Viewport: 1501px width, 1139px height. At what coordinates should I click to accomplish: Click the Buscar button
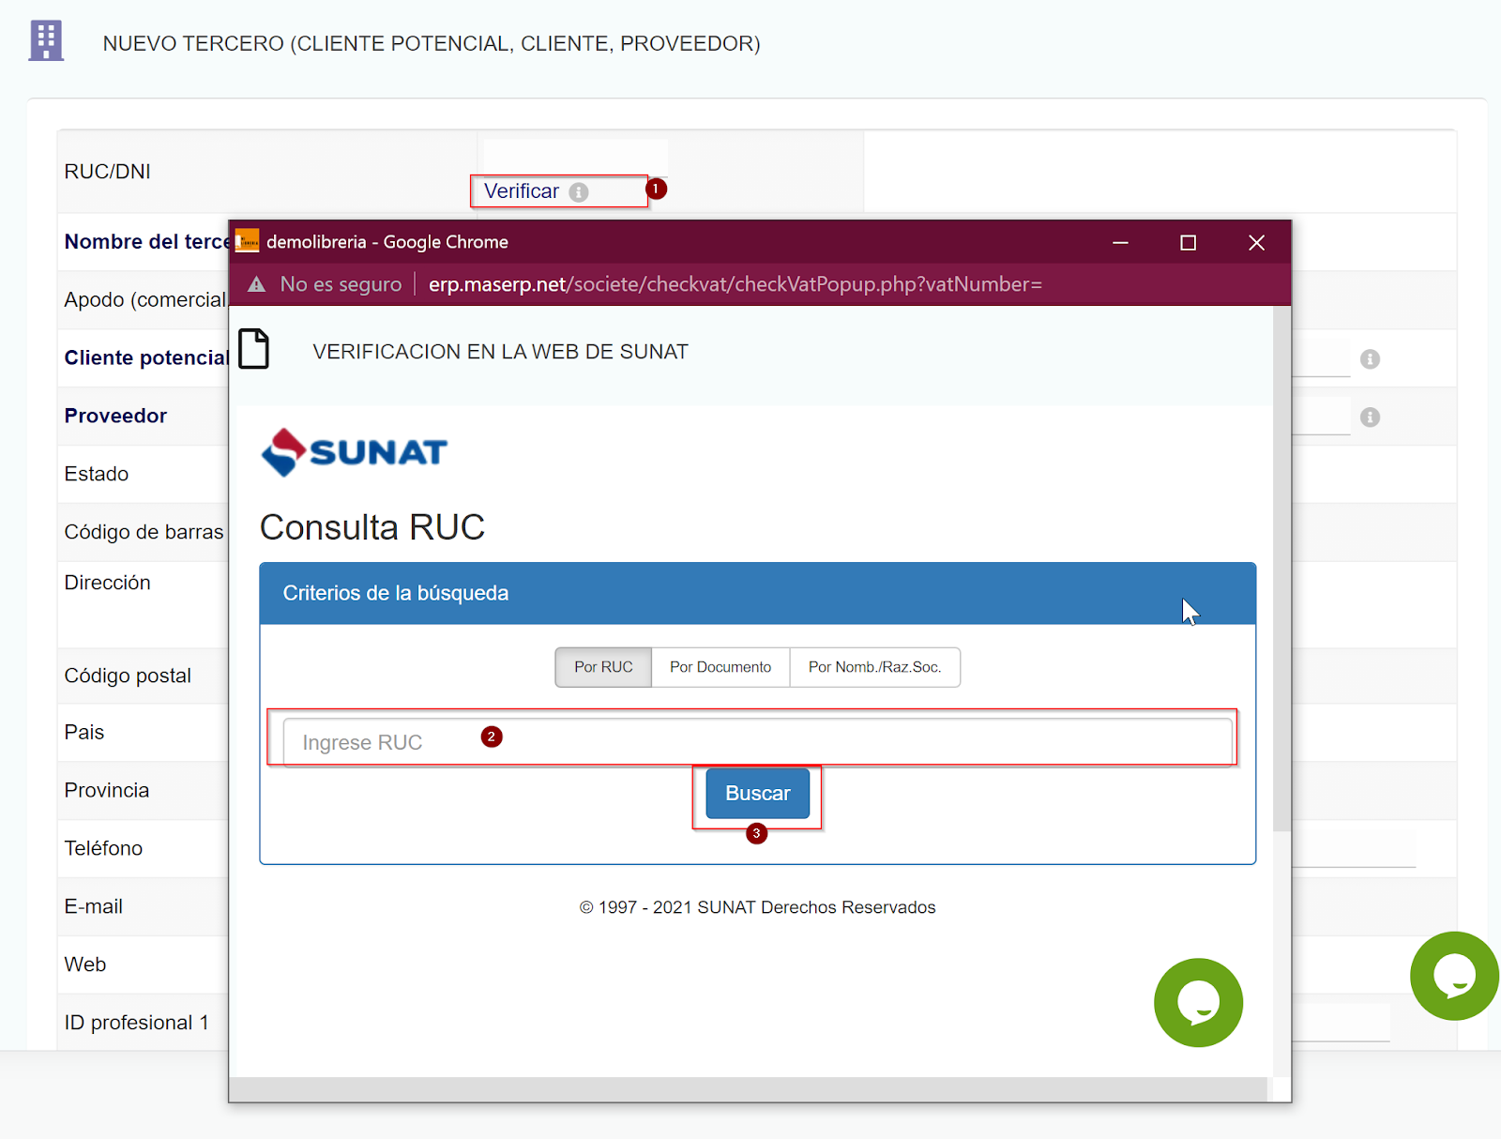(x=758, y=794)
